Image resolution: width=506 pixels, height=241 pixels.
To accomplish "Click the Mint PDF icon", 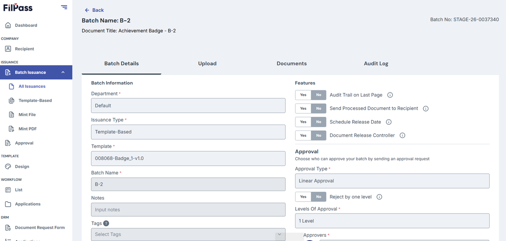I will [12, 129].
